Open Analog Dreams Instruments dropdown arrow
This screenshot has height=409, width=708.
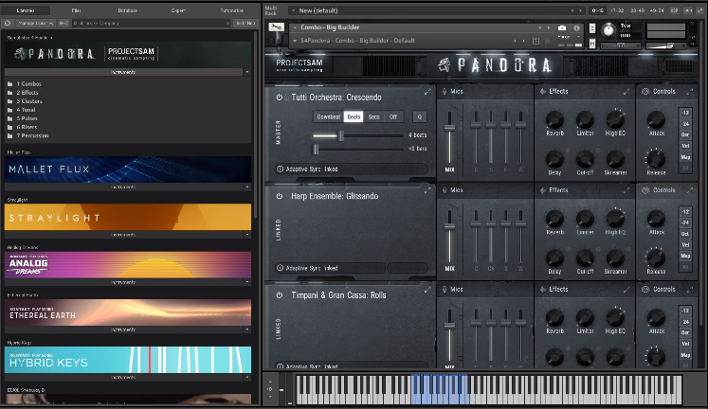(247, 282)
